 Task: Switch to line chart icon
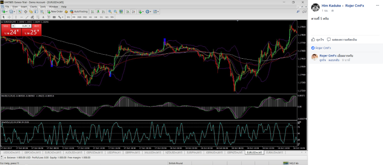click(104, 12)
